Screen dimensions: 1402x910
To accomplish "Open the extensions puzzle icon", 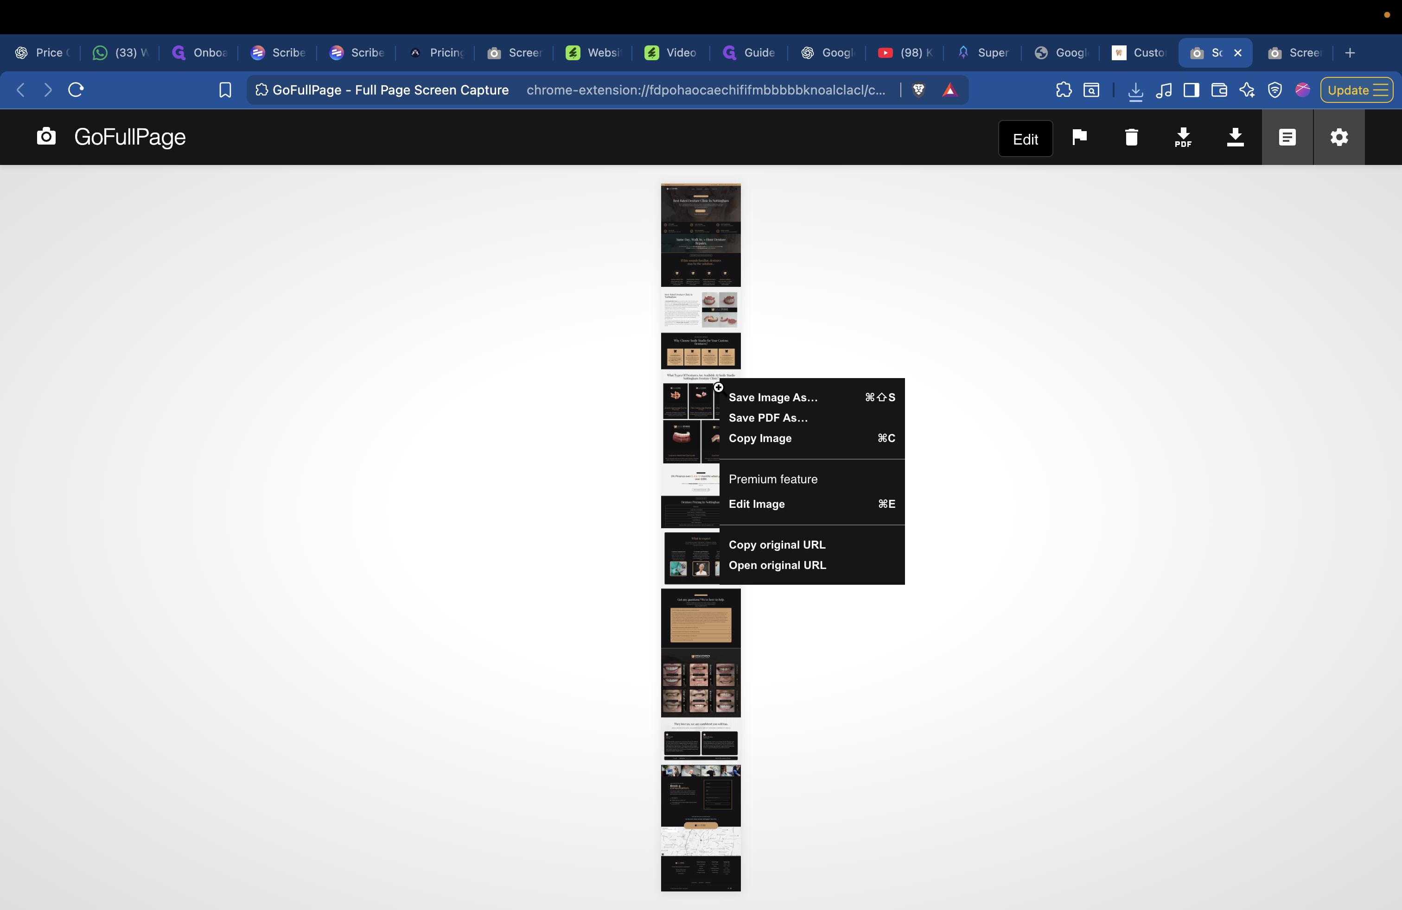I will pyautogui.click(x=1064, y=90).
